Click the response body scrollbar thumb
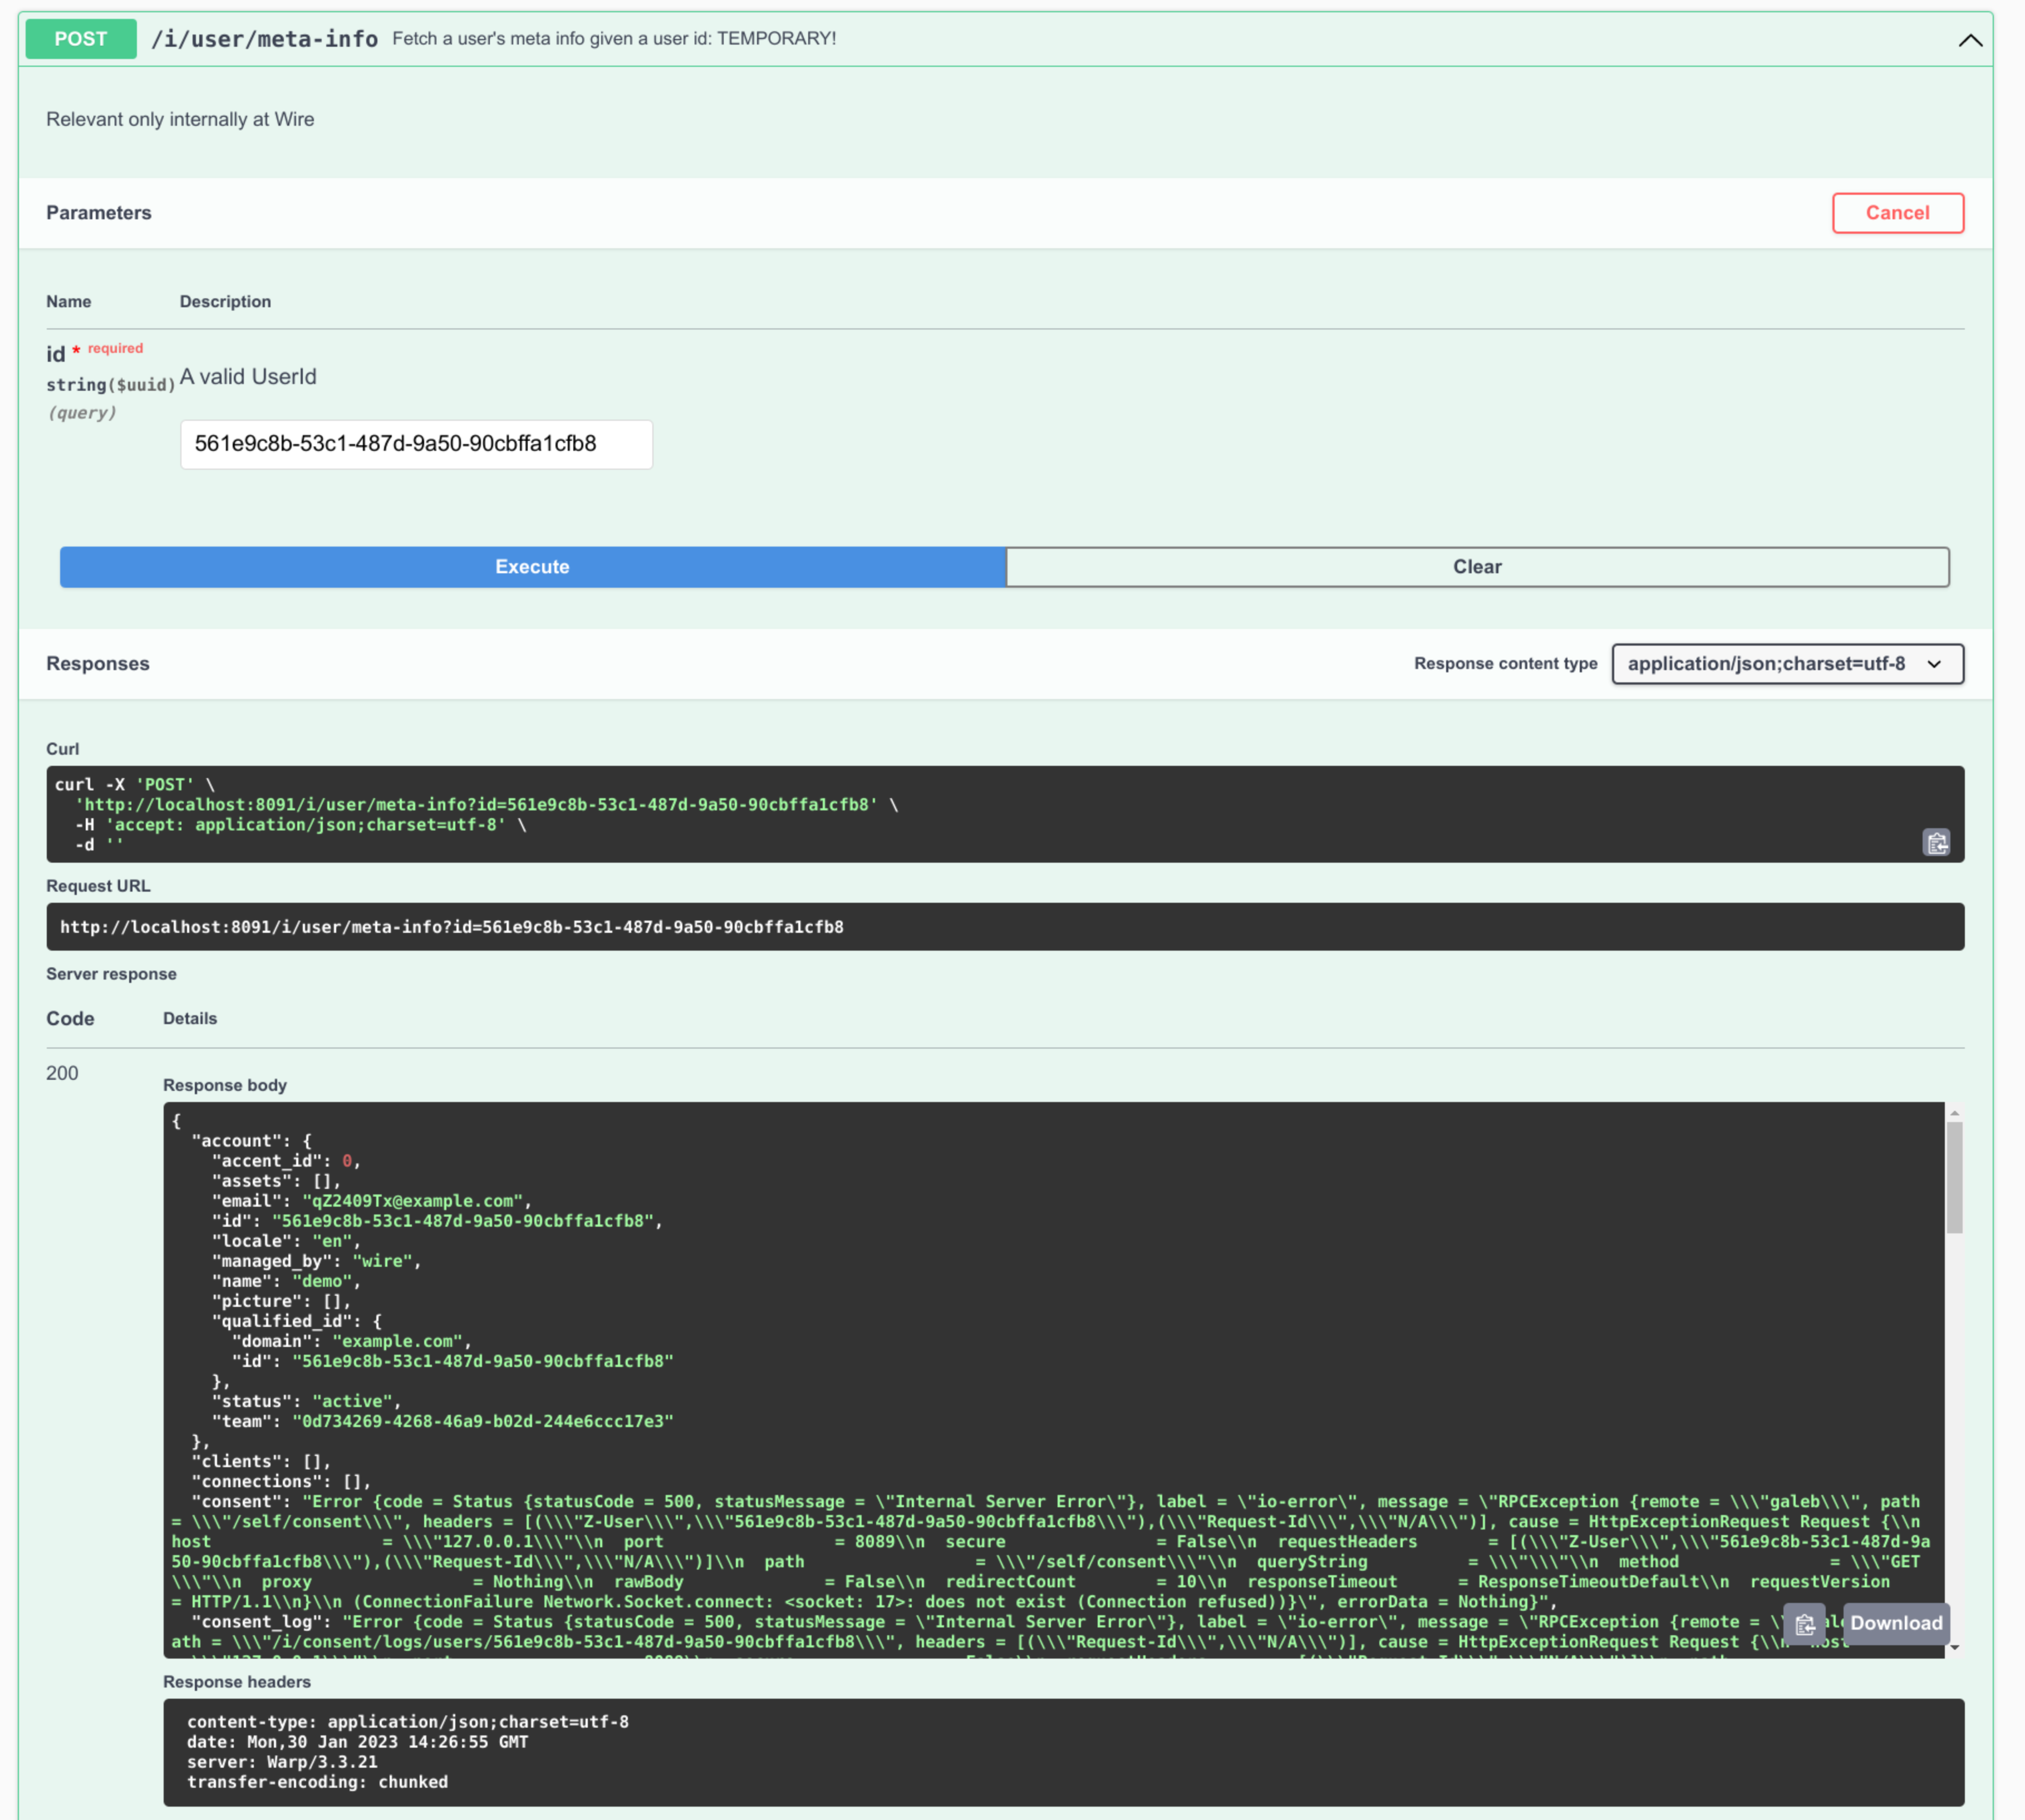This screenshot has height=1820, width=2025. [1954, 1178]
